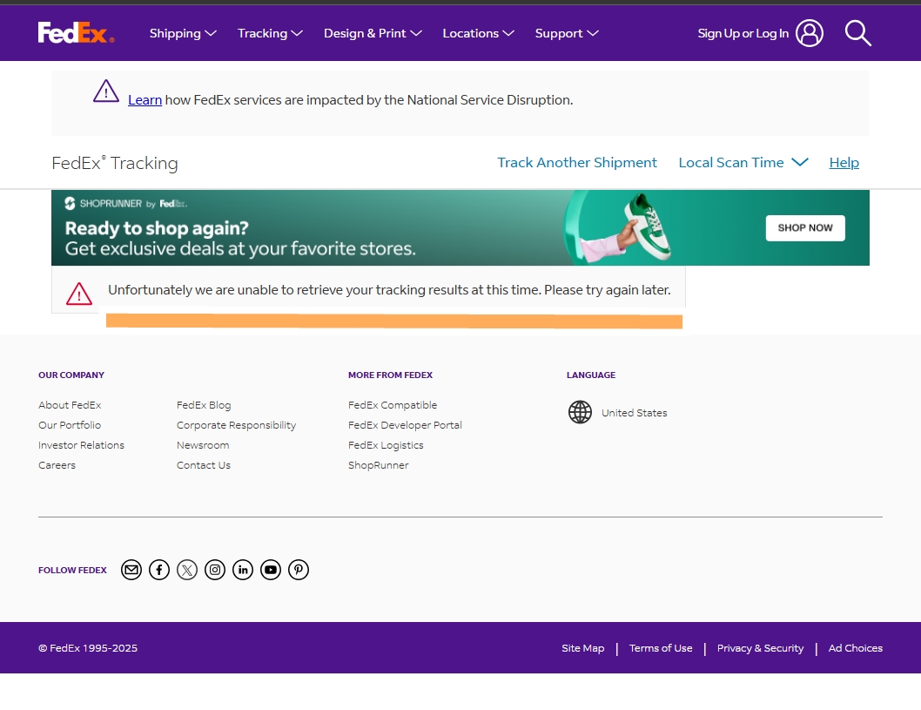921x710 pixels.
Task: Click the 'Unfortunately we are unable' error message
Action: tap(389, 290)
